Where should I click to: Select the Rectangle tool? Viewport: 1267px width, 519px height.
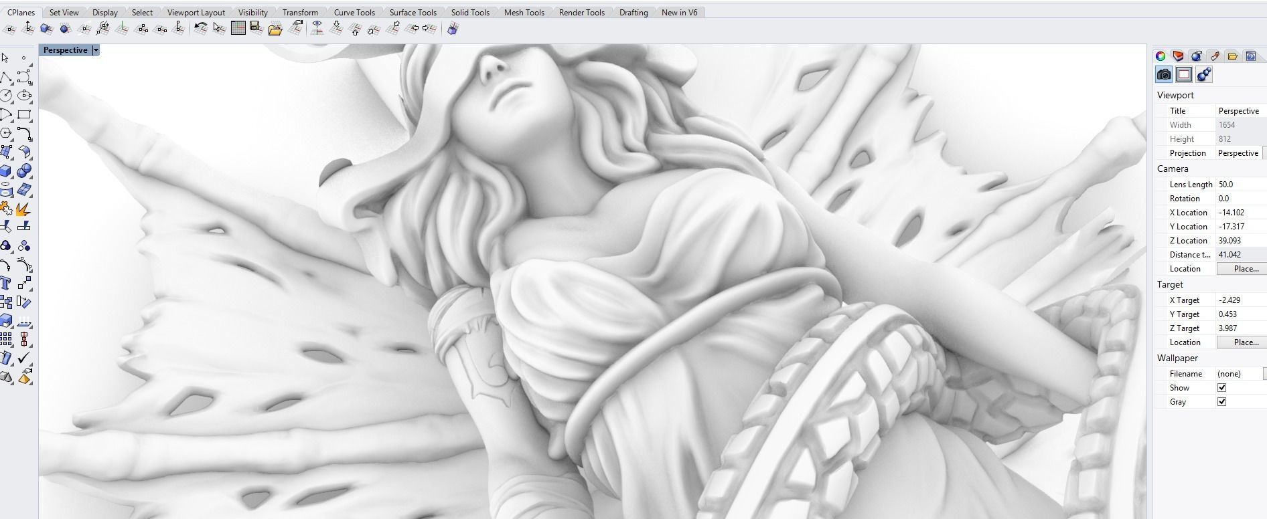point(24,114)
